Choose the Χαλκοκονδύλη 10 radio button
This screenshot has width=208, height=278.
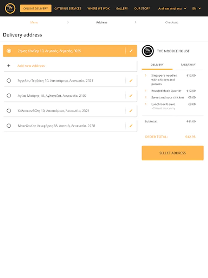coord(9,111)
